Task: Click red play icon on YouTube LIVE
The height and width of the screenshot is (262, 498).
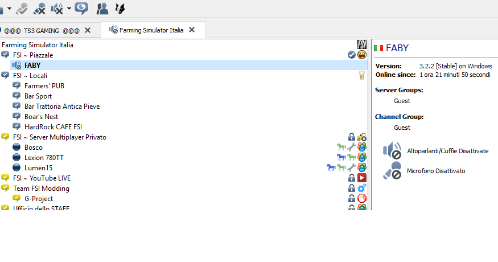Action: [361, 178]
